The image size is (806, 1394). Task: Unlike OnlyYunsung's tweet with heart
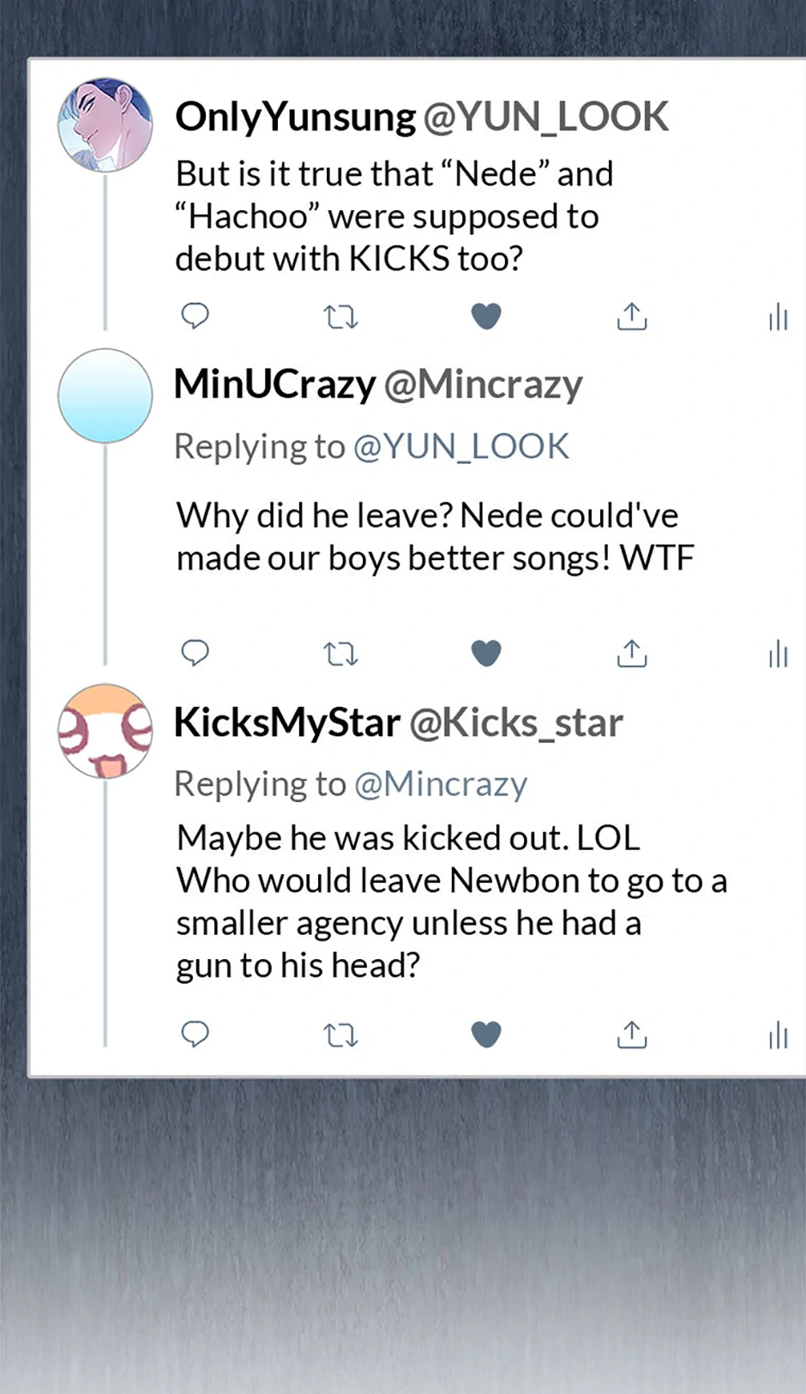pos(486,317)
